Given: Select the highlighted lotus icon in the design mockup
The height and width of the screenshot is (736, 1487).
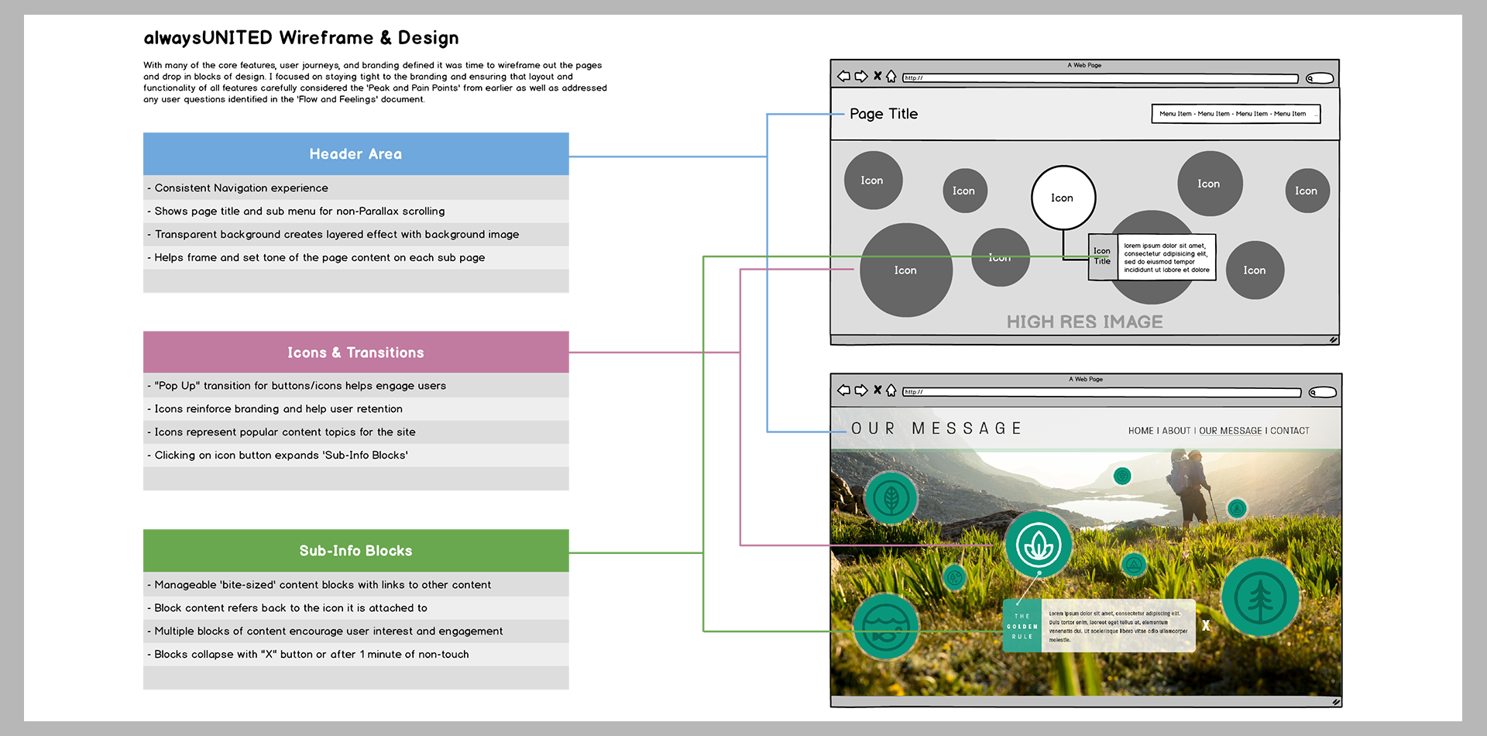Looking at the screenshot, I should 1039,545.
